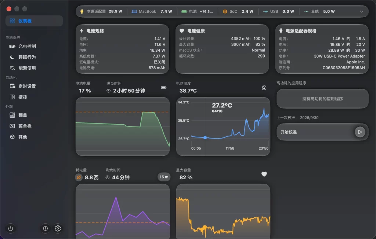Click the 16.34 W power value
The image size is (376, 239).
(158, 50)
